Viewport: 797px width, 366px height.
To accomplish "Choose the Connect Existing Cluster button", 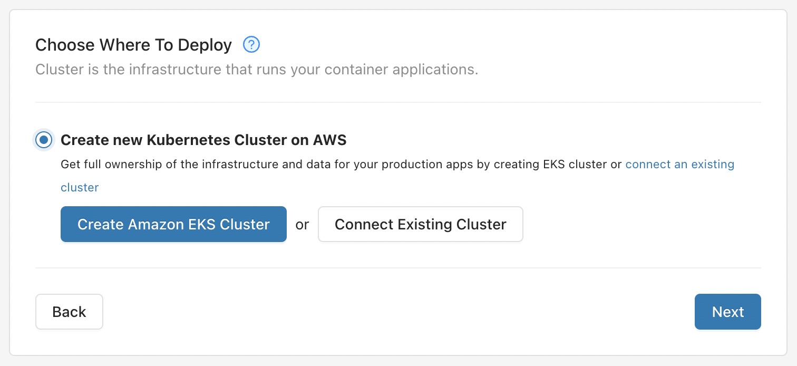I will tap(420, 224).
